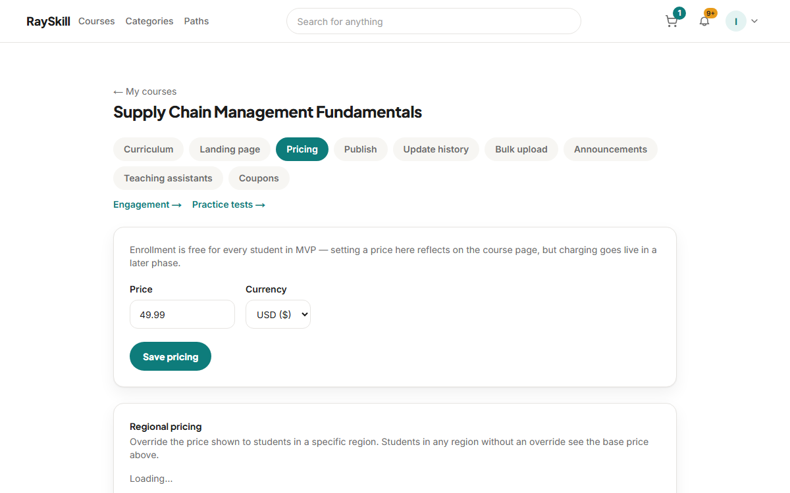
Task: Open the shopping cart icon
Action: click(x=671, y=21)
